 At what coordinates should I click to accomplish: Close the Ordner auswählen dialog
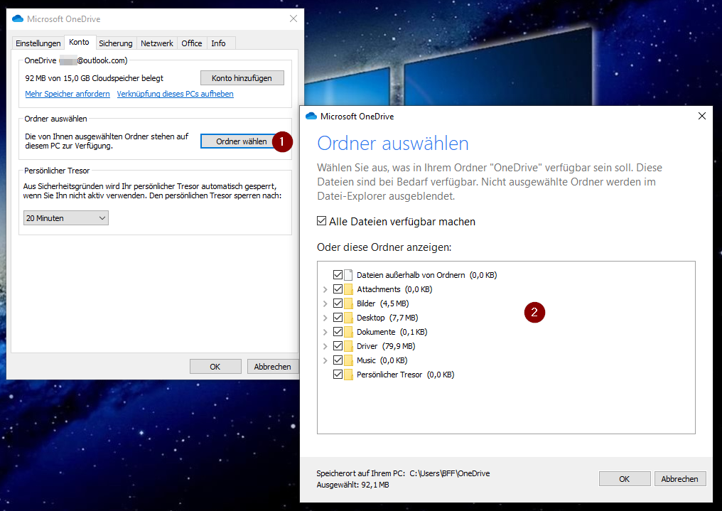(701, 116)
